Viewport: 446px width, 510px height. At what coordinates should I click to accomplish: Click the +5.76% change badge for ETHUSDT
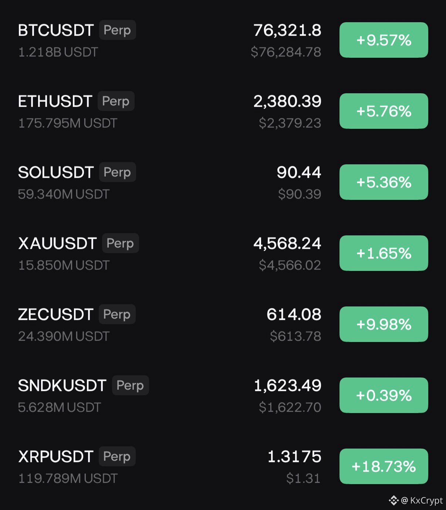pyautogui.click(x=384, y=111)
